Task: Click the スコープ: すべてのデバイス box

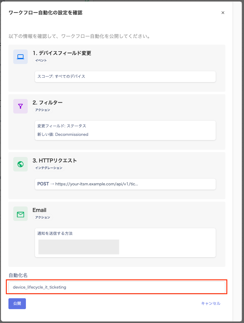Action: coord(125,77)
